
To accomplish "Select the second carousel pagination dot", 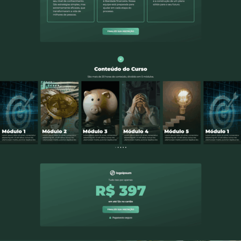I will click(118, 147).
